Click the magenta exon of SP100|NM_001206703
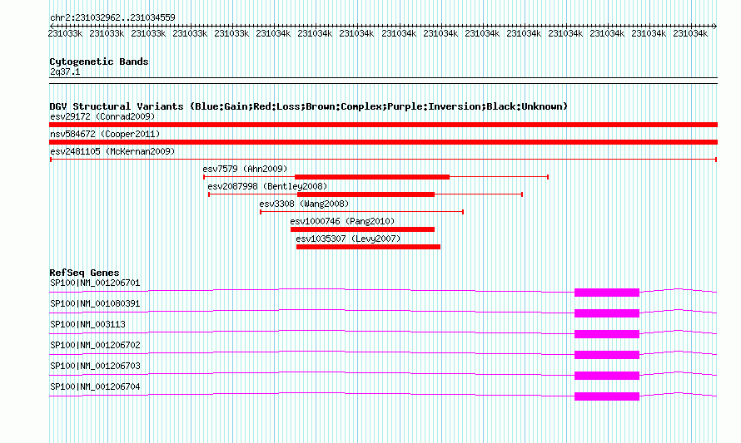The width and height of the screenshot is (741, 443). tap(607, 376)
